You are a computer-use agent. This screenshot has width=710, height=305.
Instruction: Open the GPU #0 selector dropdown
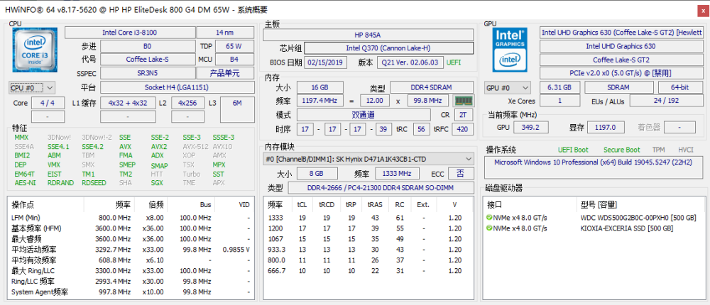[508, 87]
